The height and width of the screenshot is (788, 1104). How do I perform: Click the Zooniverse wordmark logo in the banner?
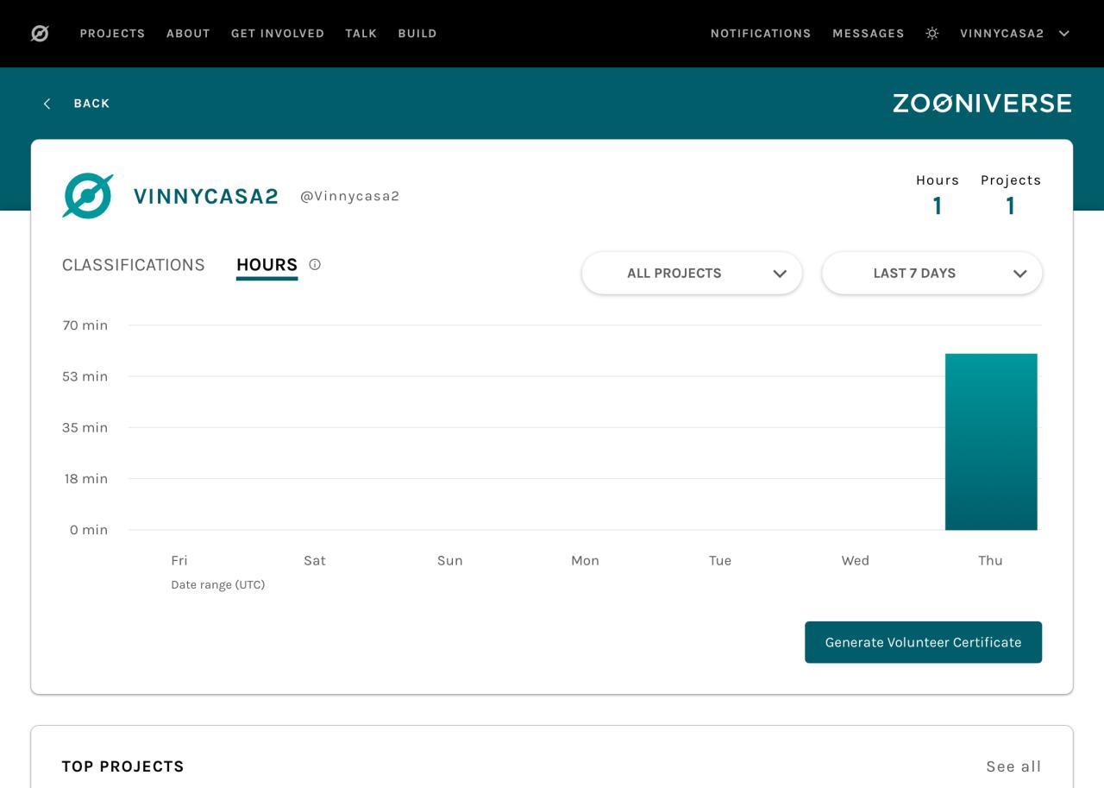point(982,104)
